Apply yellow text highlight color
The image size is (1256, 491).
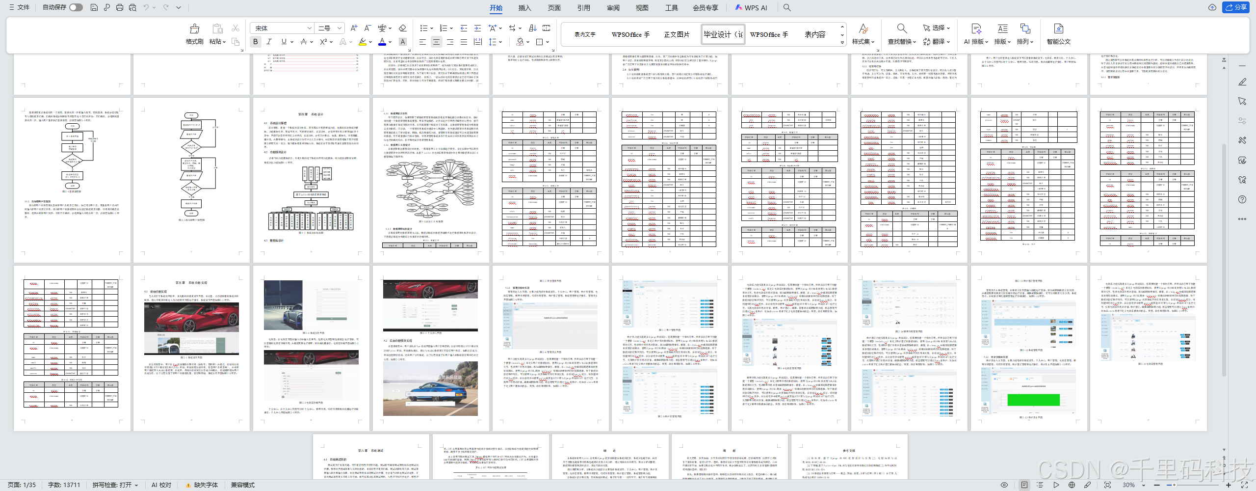(362, 42)
